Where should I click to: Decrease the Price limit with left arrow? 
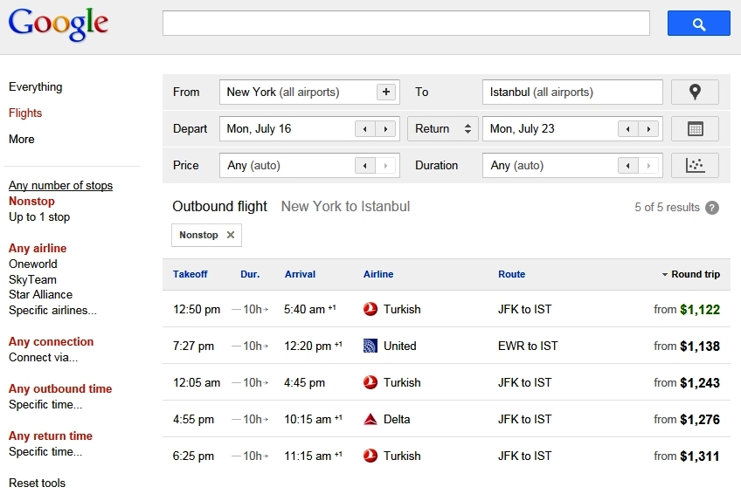(365, 166)
